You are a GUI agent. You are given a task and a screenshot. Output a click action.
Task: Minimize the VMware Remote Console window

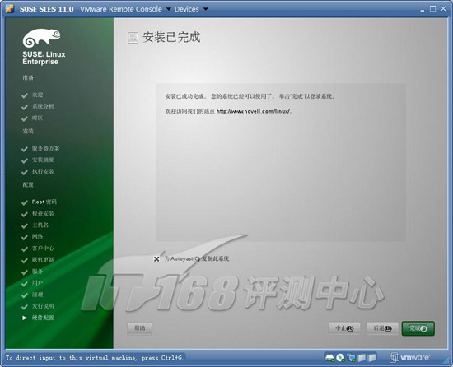[423, 10]
